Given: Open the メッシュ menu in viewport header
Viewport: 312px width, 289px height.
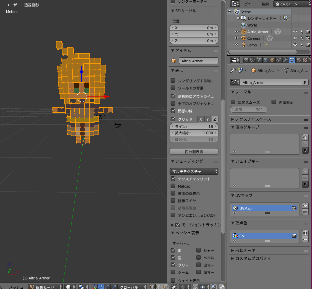Looking at the screenshot, I should pyautogui.click(x=16, y=287).
